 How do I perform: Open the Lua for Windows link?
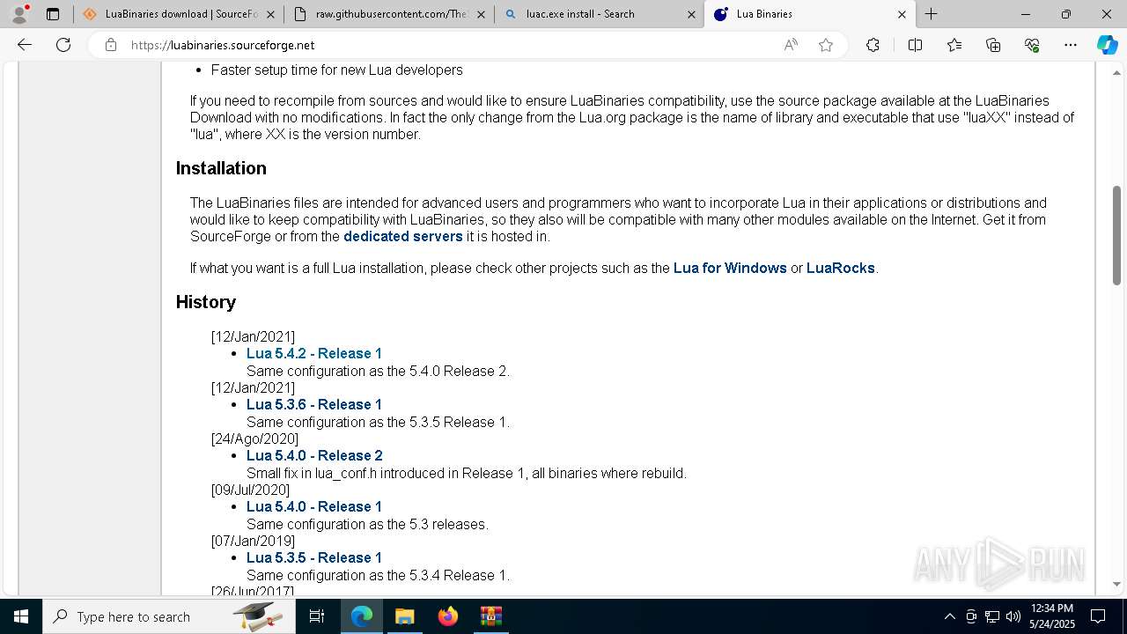click(x=730, y=268)
